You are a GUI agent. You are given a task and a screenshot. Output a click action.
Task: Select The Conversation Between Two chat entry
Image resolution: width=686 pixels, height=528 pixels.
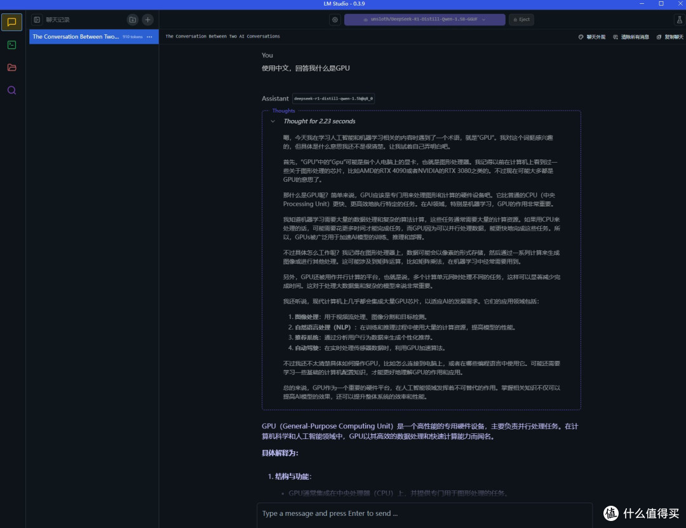click(x=93, y=37)
